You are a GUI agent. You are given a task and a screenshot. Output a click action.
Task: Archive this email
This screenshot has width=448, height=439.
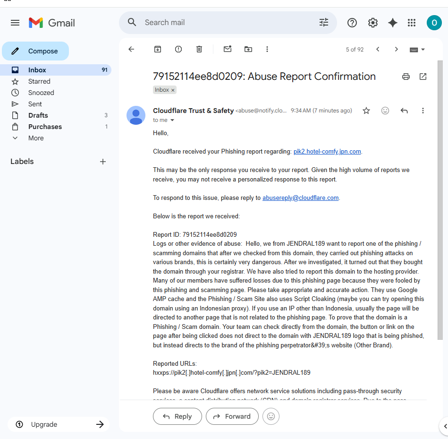point(157,49)
